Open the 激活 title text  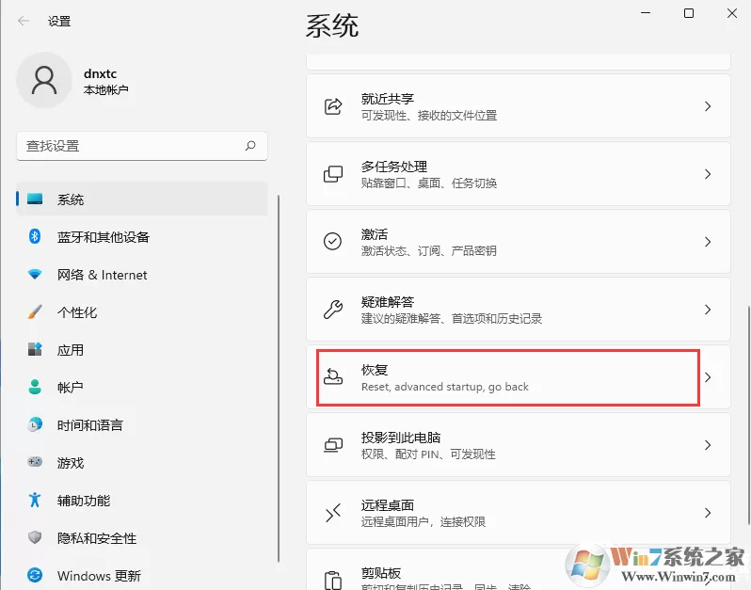click(x=375, y=234)
